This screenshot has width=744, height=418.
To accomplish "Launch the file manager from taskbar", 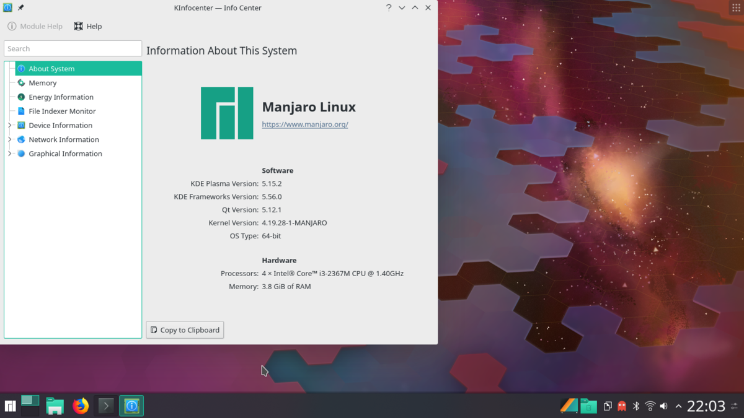I will (x=55, y=406).
